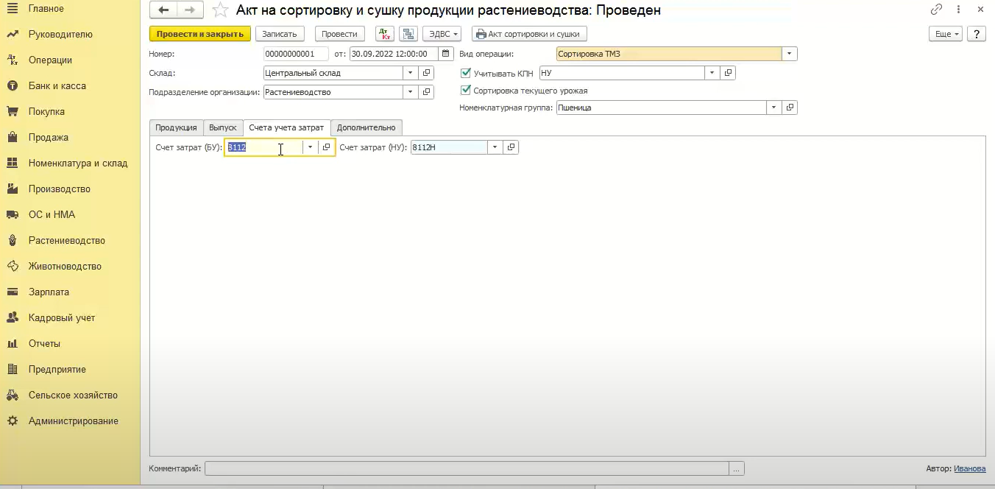Click the back arrow navigation button
Image resolution: width=995 pixels, height=489 pixels.
(x=163, y=10)
